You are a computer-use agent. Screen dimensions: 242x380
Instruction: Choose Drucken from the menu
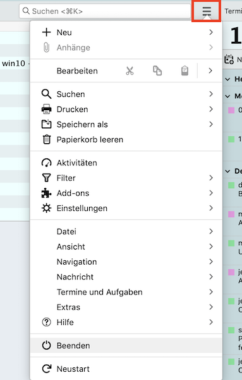coord(126,110)
